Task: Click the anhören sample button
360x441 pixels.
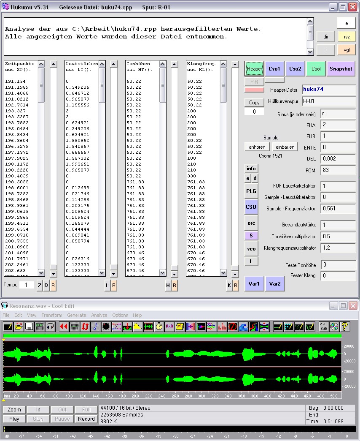Action: (257, 147)
